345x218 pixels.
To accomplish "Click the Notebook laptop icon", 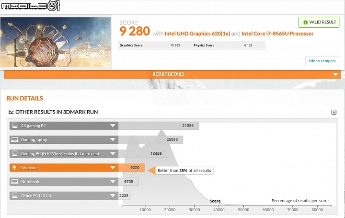I will [15, 182].
